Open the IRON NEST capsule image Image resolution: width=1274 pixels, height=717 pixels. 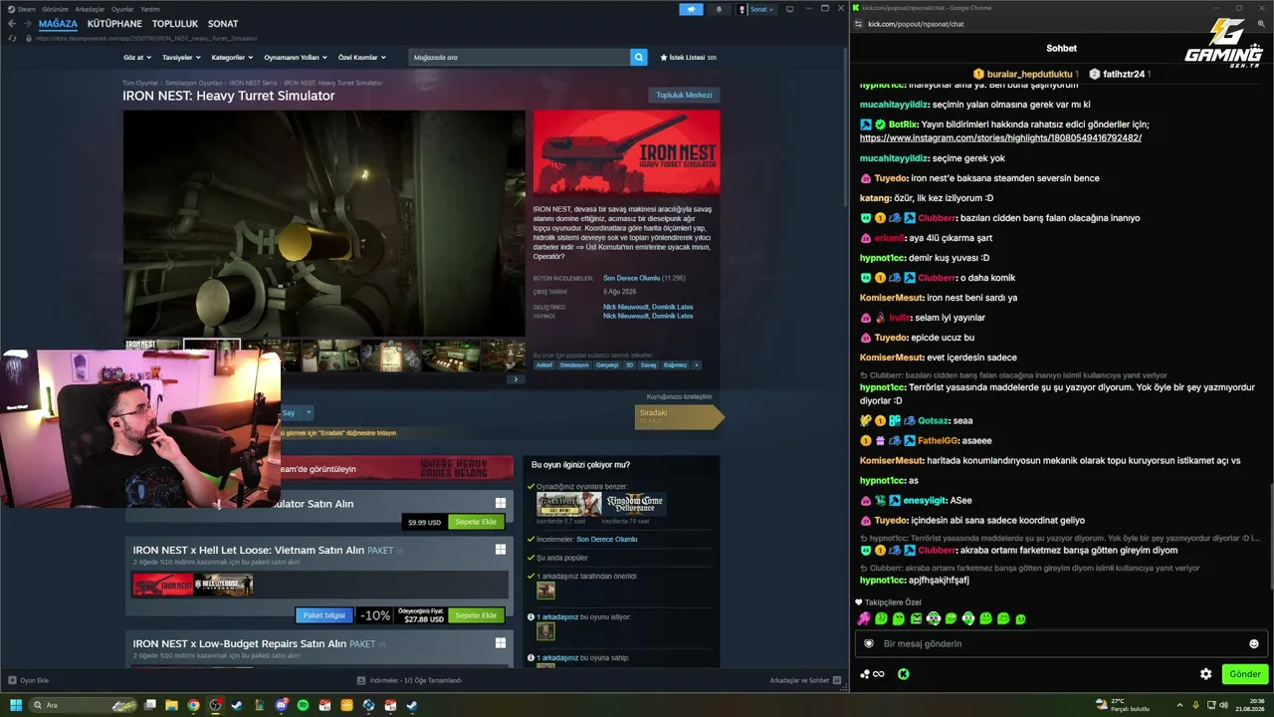626,152
